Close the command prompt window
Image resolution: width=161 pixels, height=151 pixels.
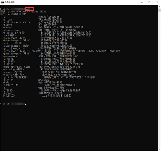point(157,2)
